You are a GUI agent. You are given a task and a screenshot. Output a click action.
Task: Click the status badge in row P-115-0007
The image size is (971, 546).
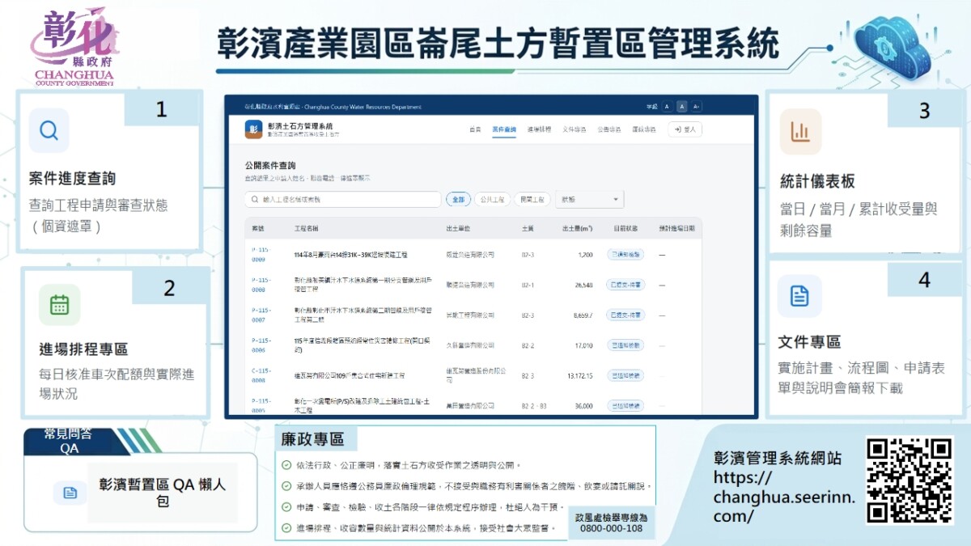click(x=625, y=315)
